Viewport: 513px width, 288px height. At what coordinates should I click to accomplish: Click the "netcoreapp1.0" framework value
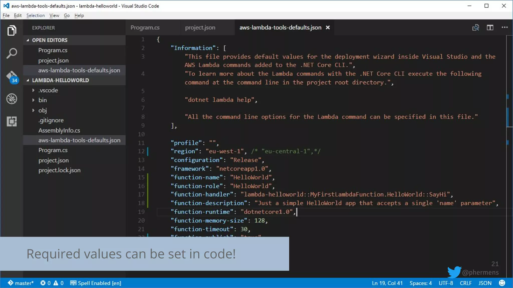[242, 169]
